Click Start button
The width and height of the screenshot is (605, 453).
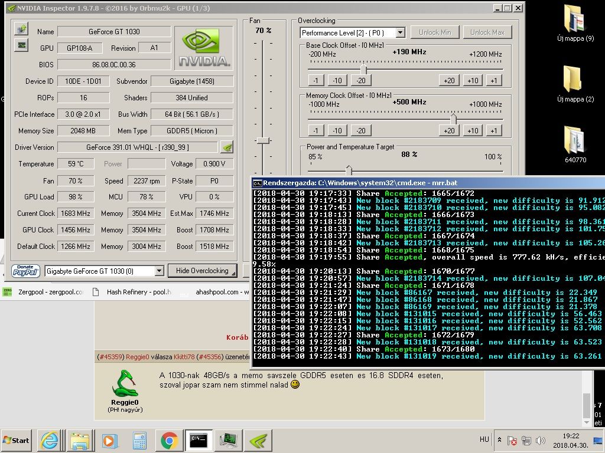[x=16, y=440]
